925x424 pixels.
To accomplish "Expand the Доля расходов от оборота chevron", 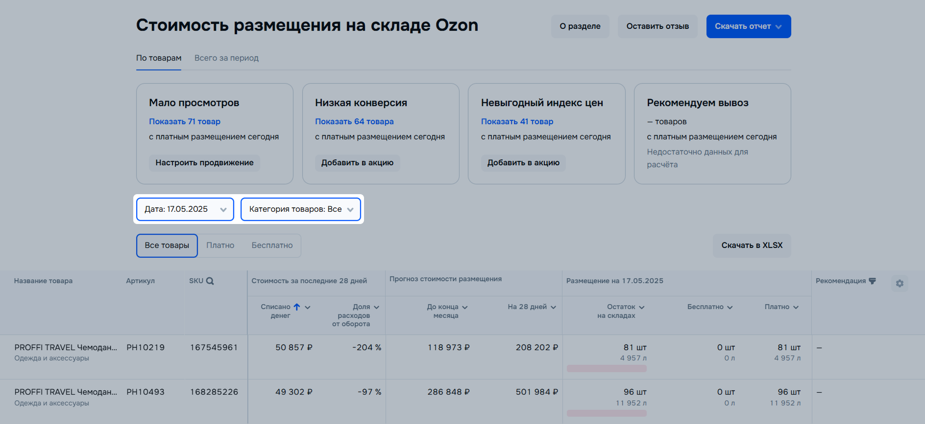I will 376,307.
